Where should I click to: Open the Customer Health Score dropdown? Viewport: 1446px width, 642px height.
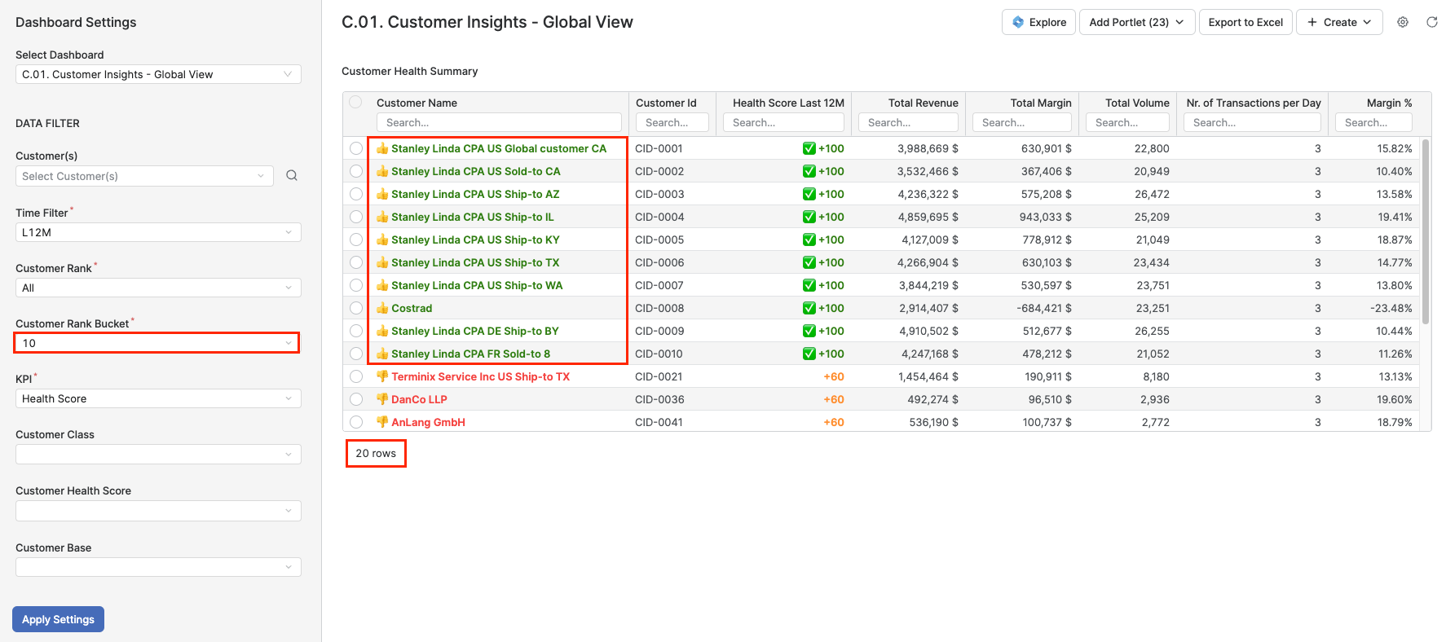click(158, 511)
